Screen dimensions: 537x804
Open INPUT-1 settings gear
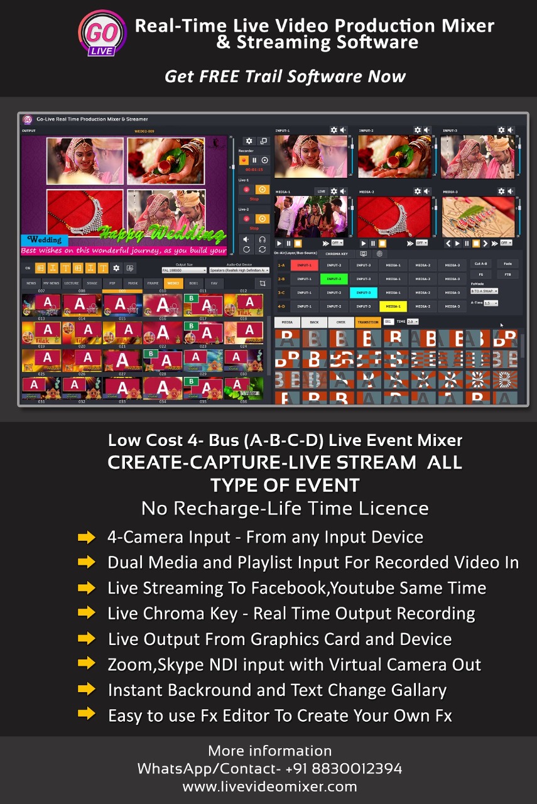click(x=334, y=130)
